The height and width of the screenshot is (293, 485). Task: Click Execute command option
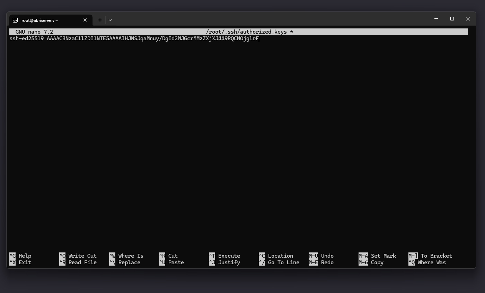(x=225, y=256)
